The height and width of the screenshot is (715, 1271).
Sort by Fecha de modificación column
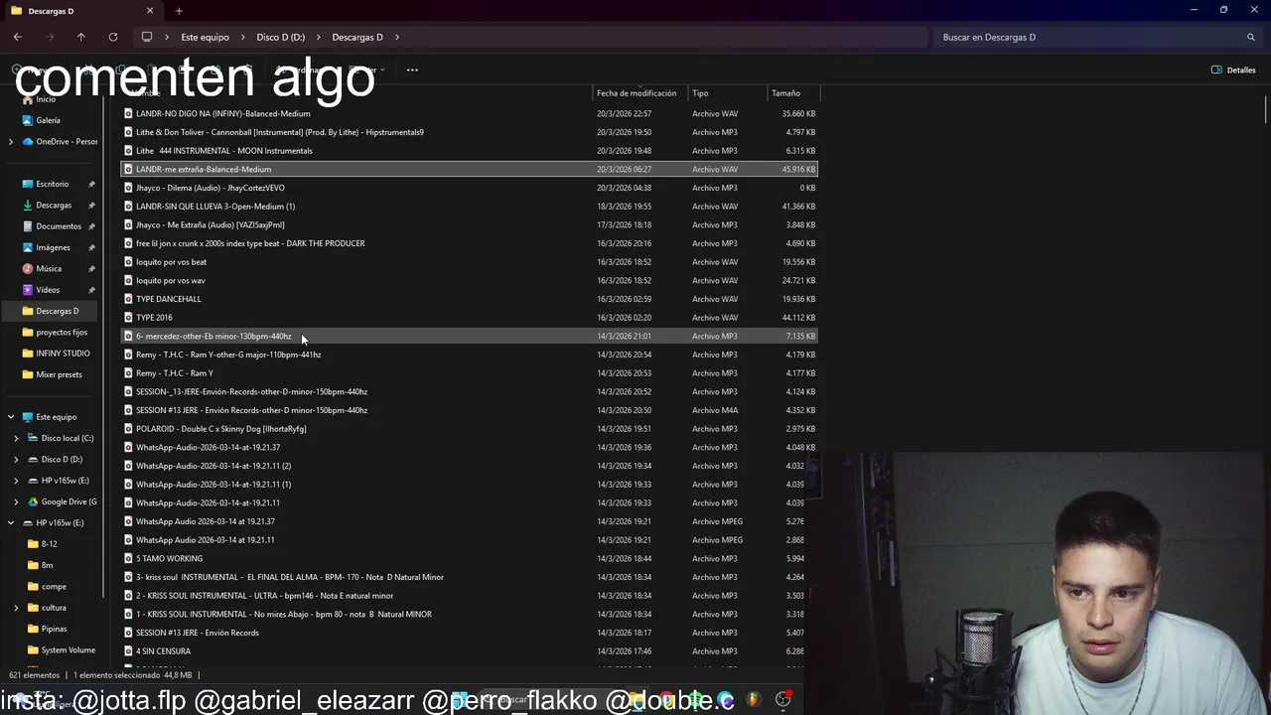tap(636, 93)
